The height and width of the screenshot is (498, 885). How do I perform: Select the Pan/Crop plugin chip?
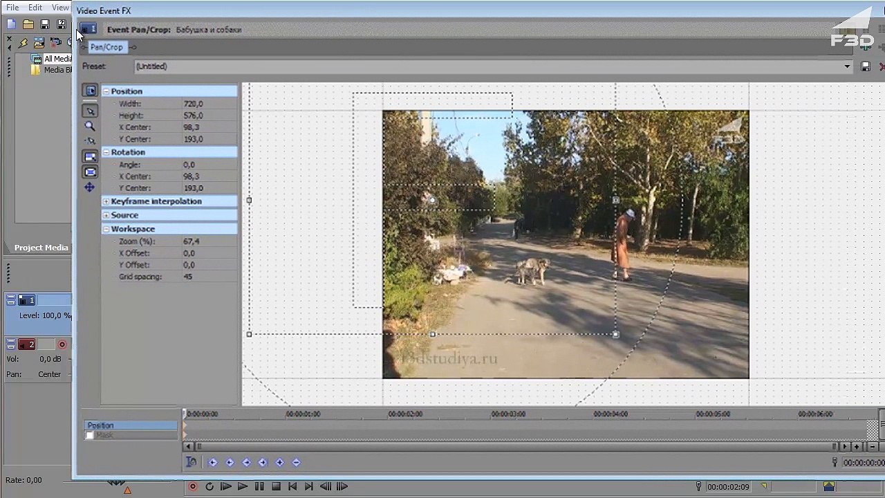[106, 47]
